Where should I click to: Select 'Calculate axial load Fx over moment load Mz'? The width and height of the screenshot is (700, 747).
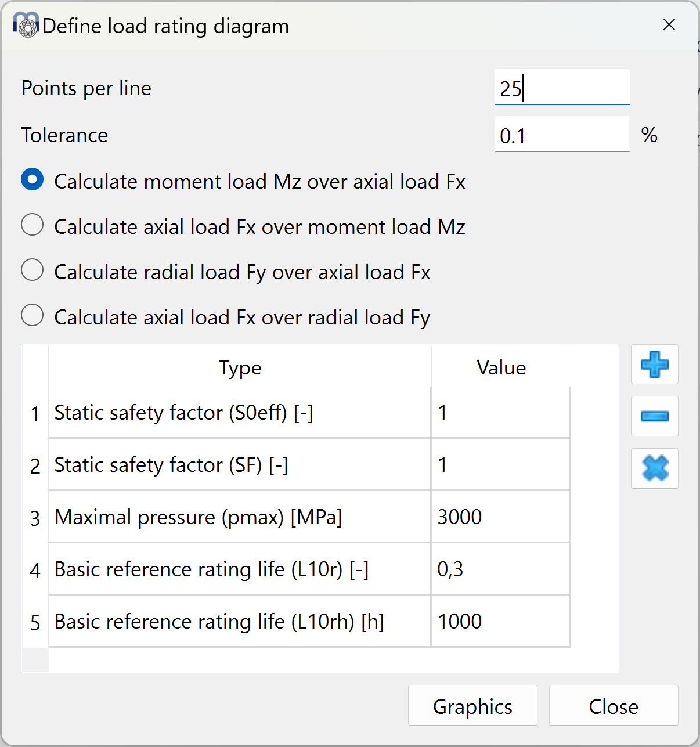pyautogui.click(x=33, y=225)
